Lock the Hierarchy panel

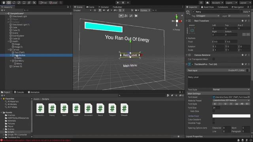[68, 7]
